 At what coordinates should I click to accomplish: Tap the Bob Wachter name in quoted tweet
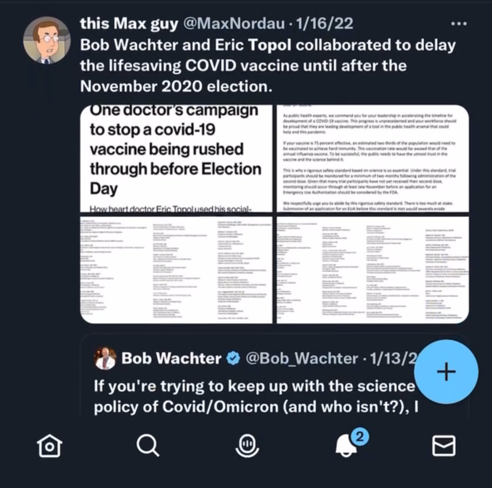tap(171, 359)
